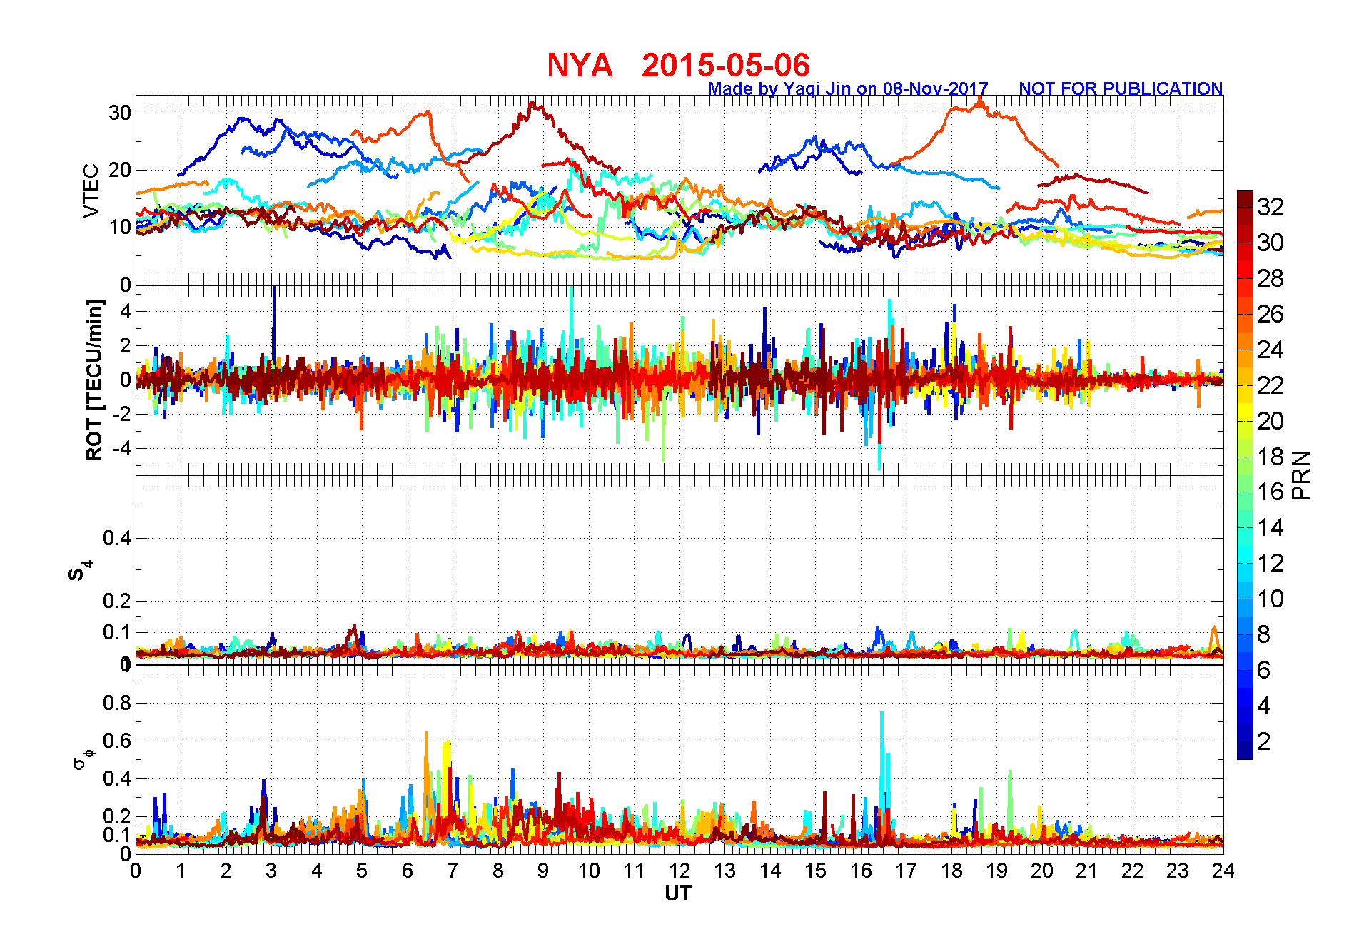Click the PRN colorbar
The image size is (1359, 949).
pyautogui.click(x=1245, y=474)
